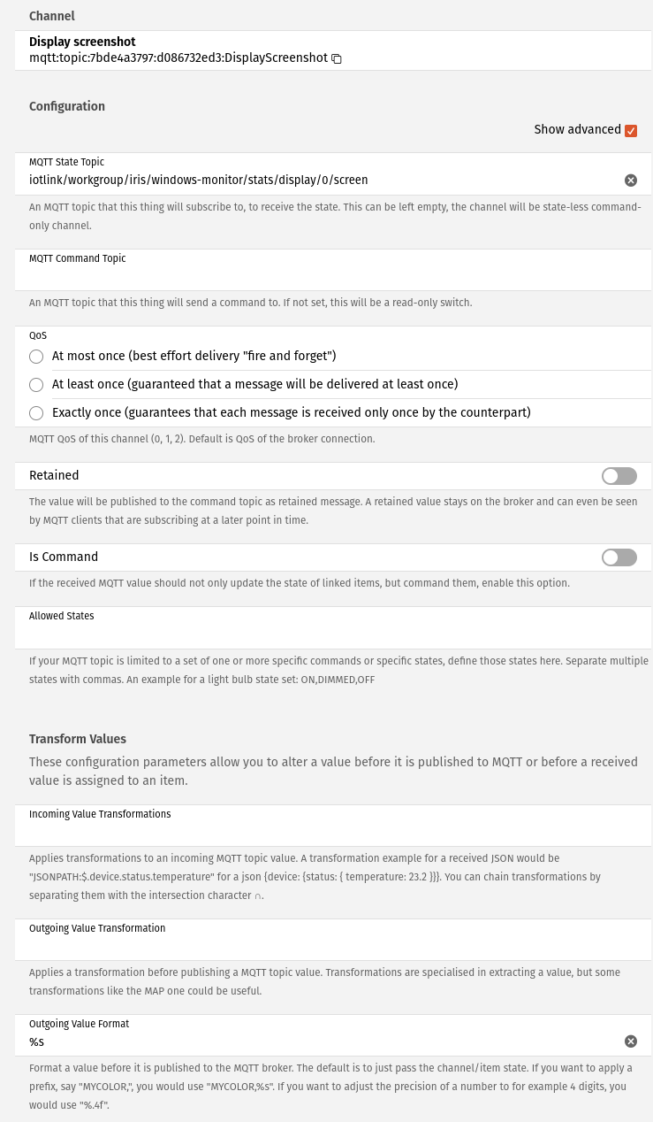Select the At most once QoS option
The height and width of the screenshot is (1122, 653).
(36, 357)
